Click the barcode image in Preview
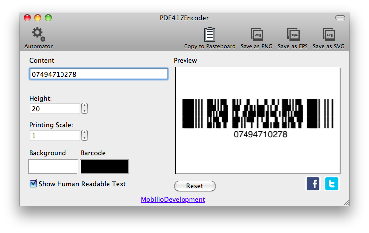The height and width of the screenshot is (233, 369). (x=258, y=114)
